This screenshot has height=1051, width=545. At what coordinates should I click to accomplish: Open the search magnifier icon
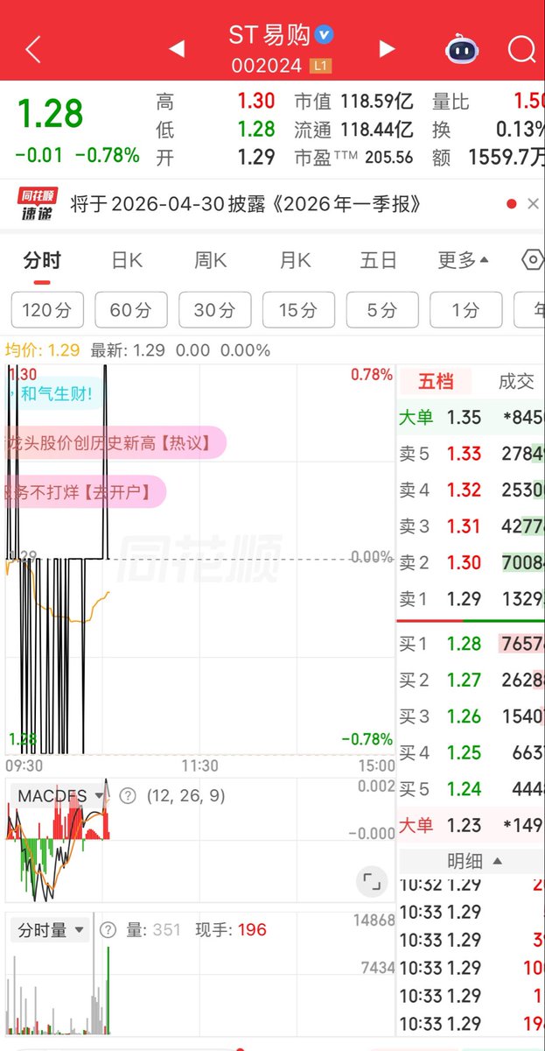tap(522, 49)
